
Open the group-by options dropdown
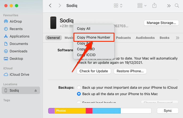pyautogui.click(x=142, y=6)
